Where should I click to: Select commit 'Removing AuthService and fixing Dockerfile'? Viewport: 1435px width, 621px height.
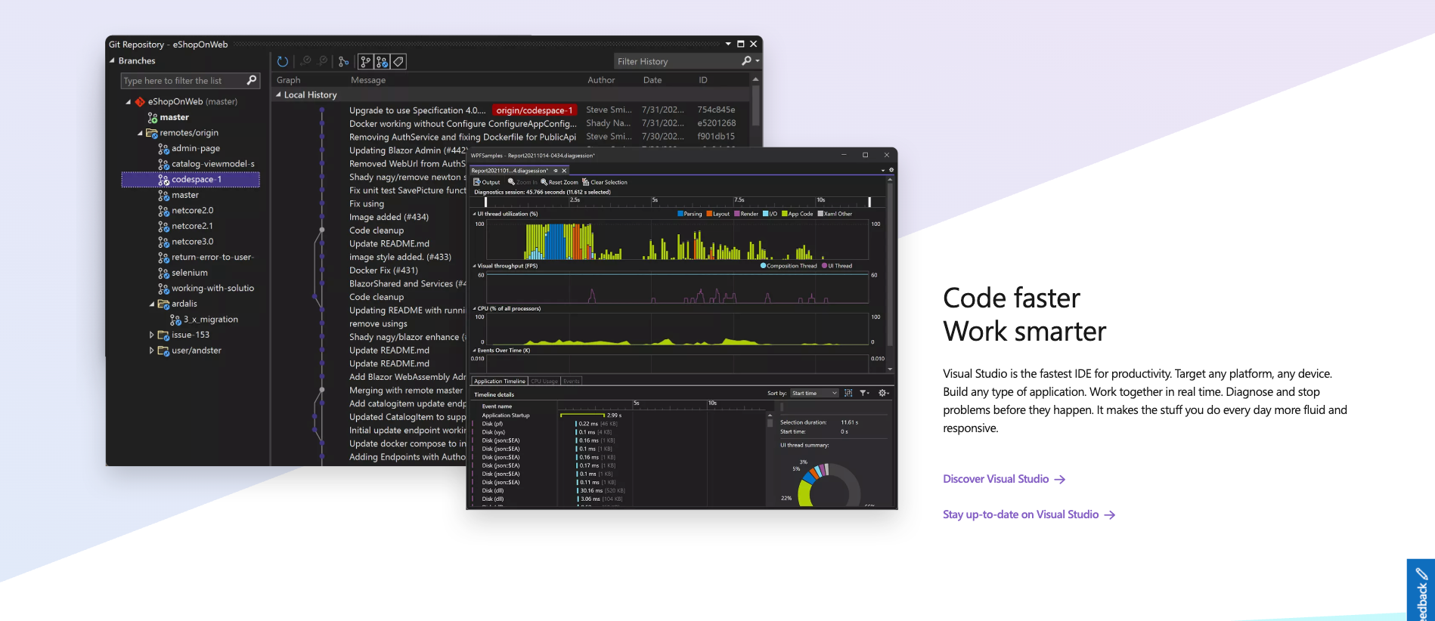(463, 137)
